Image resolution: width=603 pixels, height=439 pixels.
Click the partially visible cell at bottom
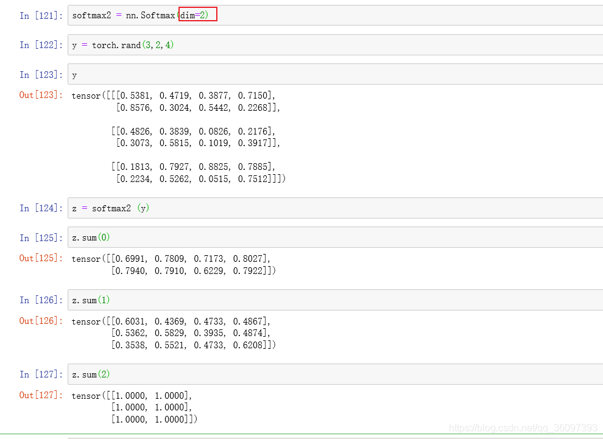[335, 438]
